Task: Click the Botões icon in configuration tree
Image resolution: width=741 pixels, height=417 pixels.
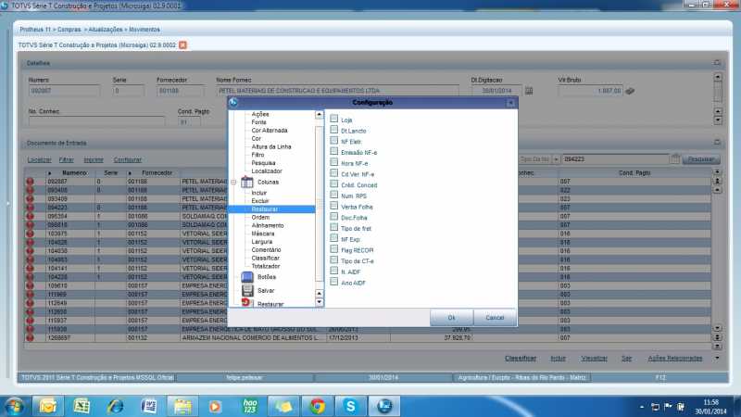Action: pyautogui.click(x=246, y=277)
